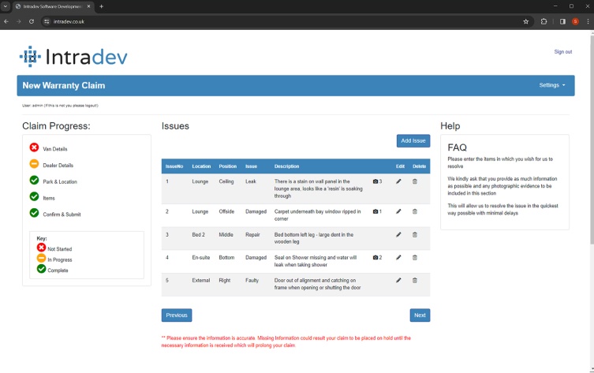
Task: Select the Intradev Software Development tab
Action: pos(51,6)
